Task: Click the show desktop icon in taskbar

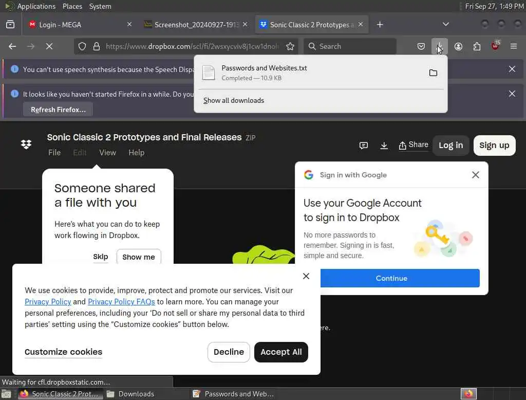Action: click(6, 394)
